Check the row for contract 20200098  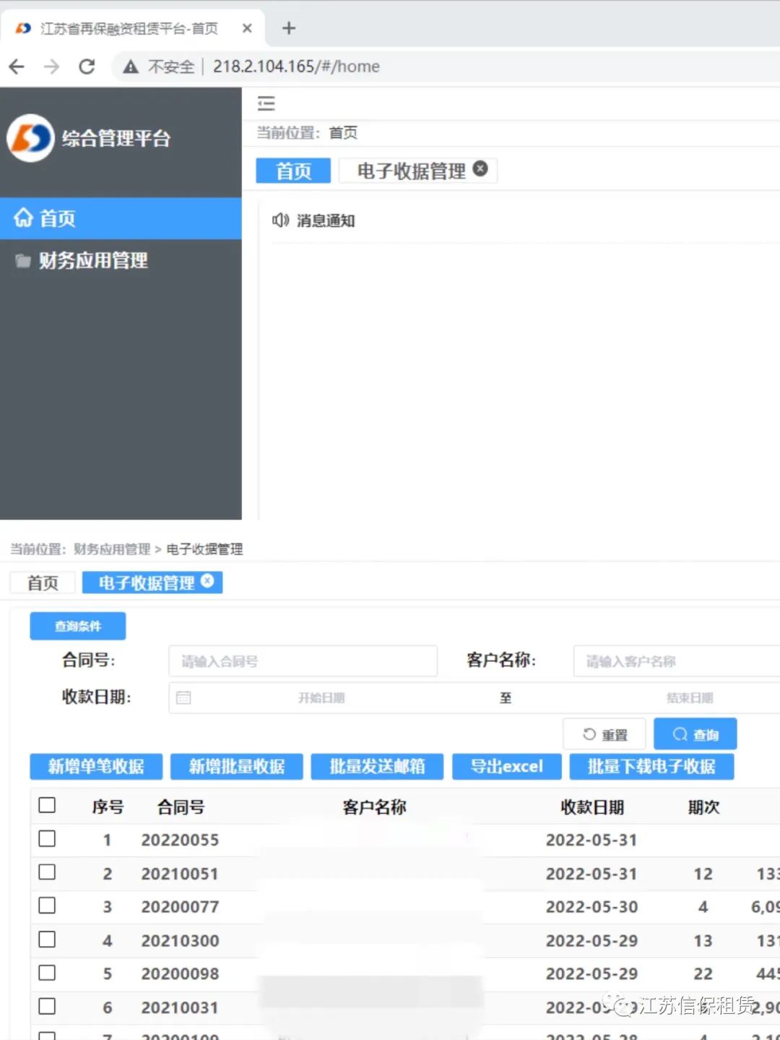pos(47,973)
